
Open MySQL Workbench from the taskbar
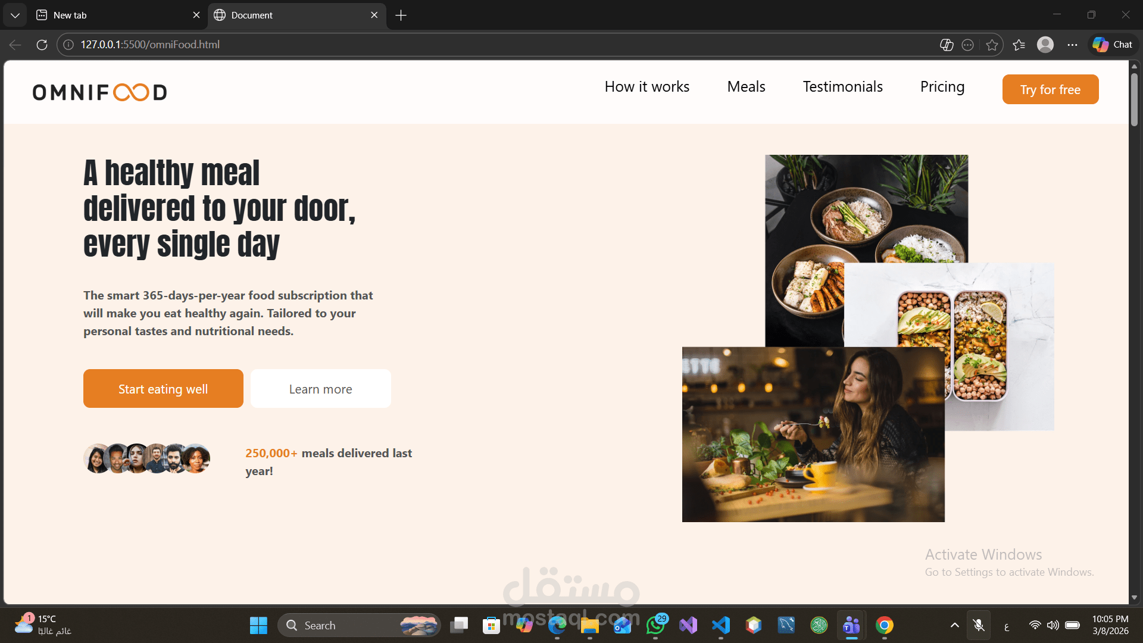pyautogui.click(x=786, y=625)
